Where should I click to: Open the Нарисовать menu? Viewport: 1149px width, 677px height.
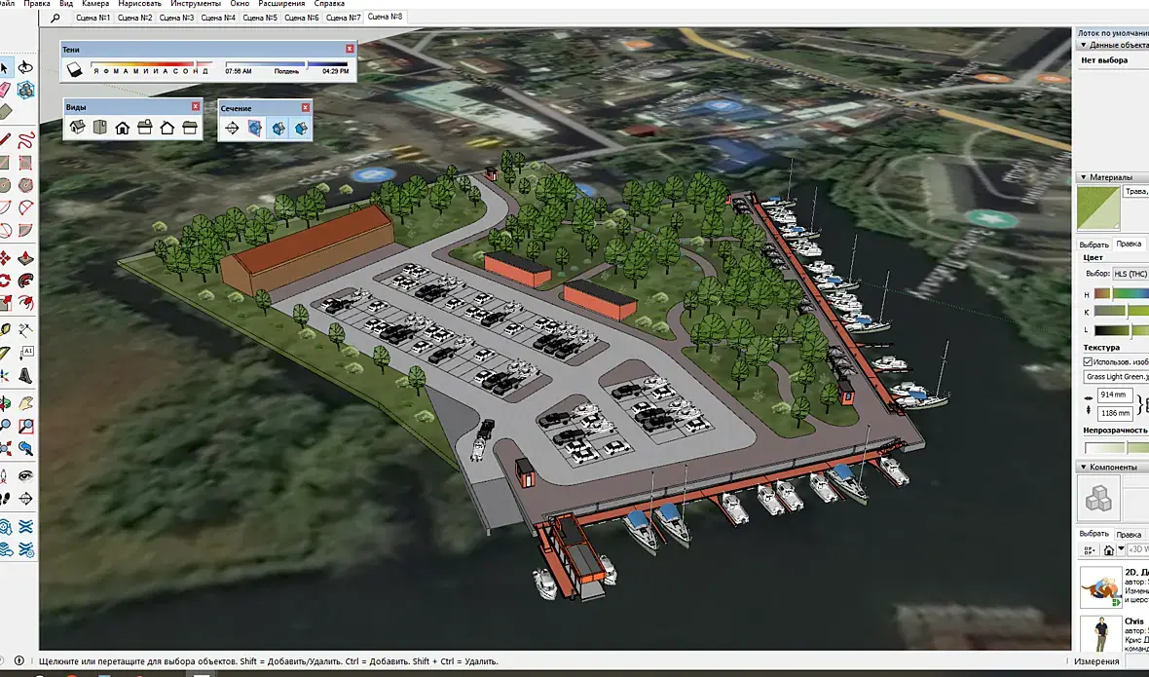tap(139, 4)
